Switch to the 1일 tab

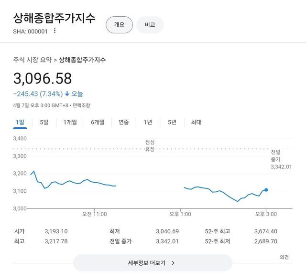coord(20,122)
